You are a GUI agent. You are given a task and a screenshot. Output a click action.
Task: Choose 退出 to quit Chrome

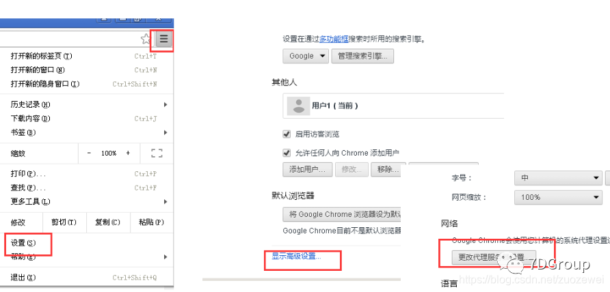(86, 277)
